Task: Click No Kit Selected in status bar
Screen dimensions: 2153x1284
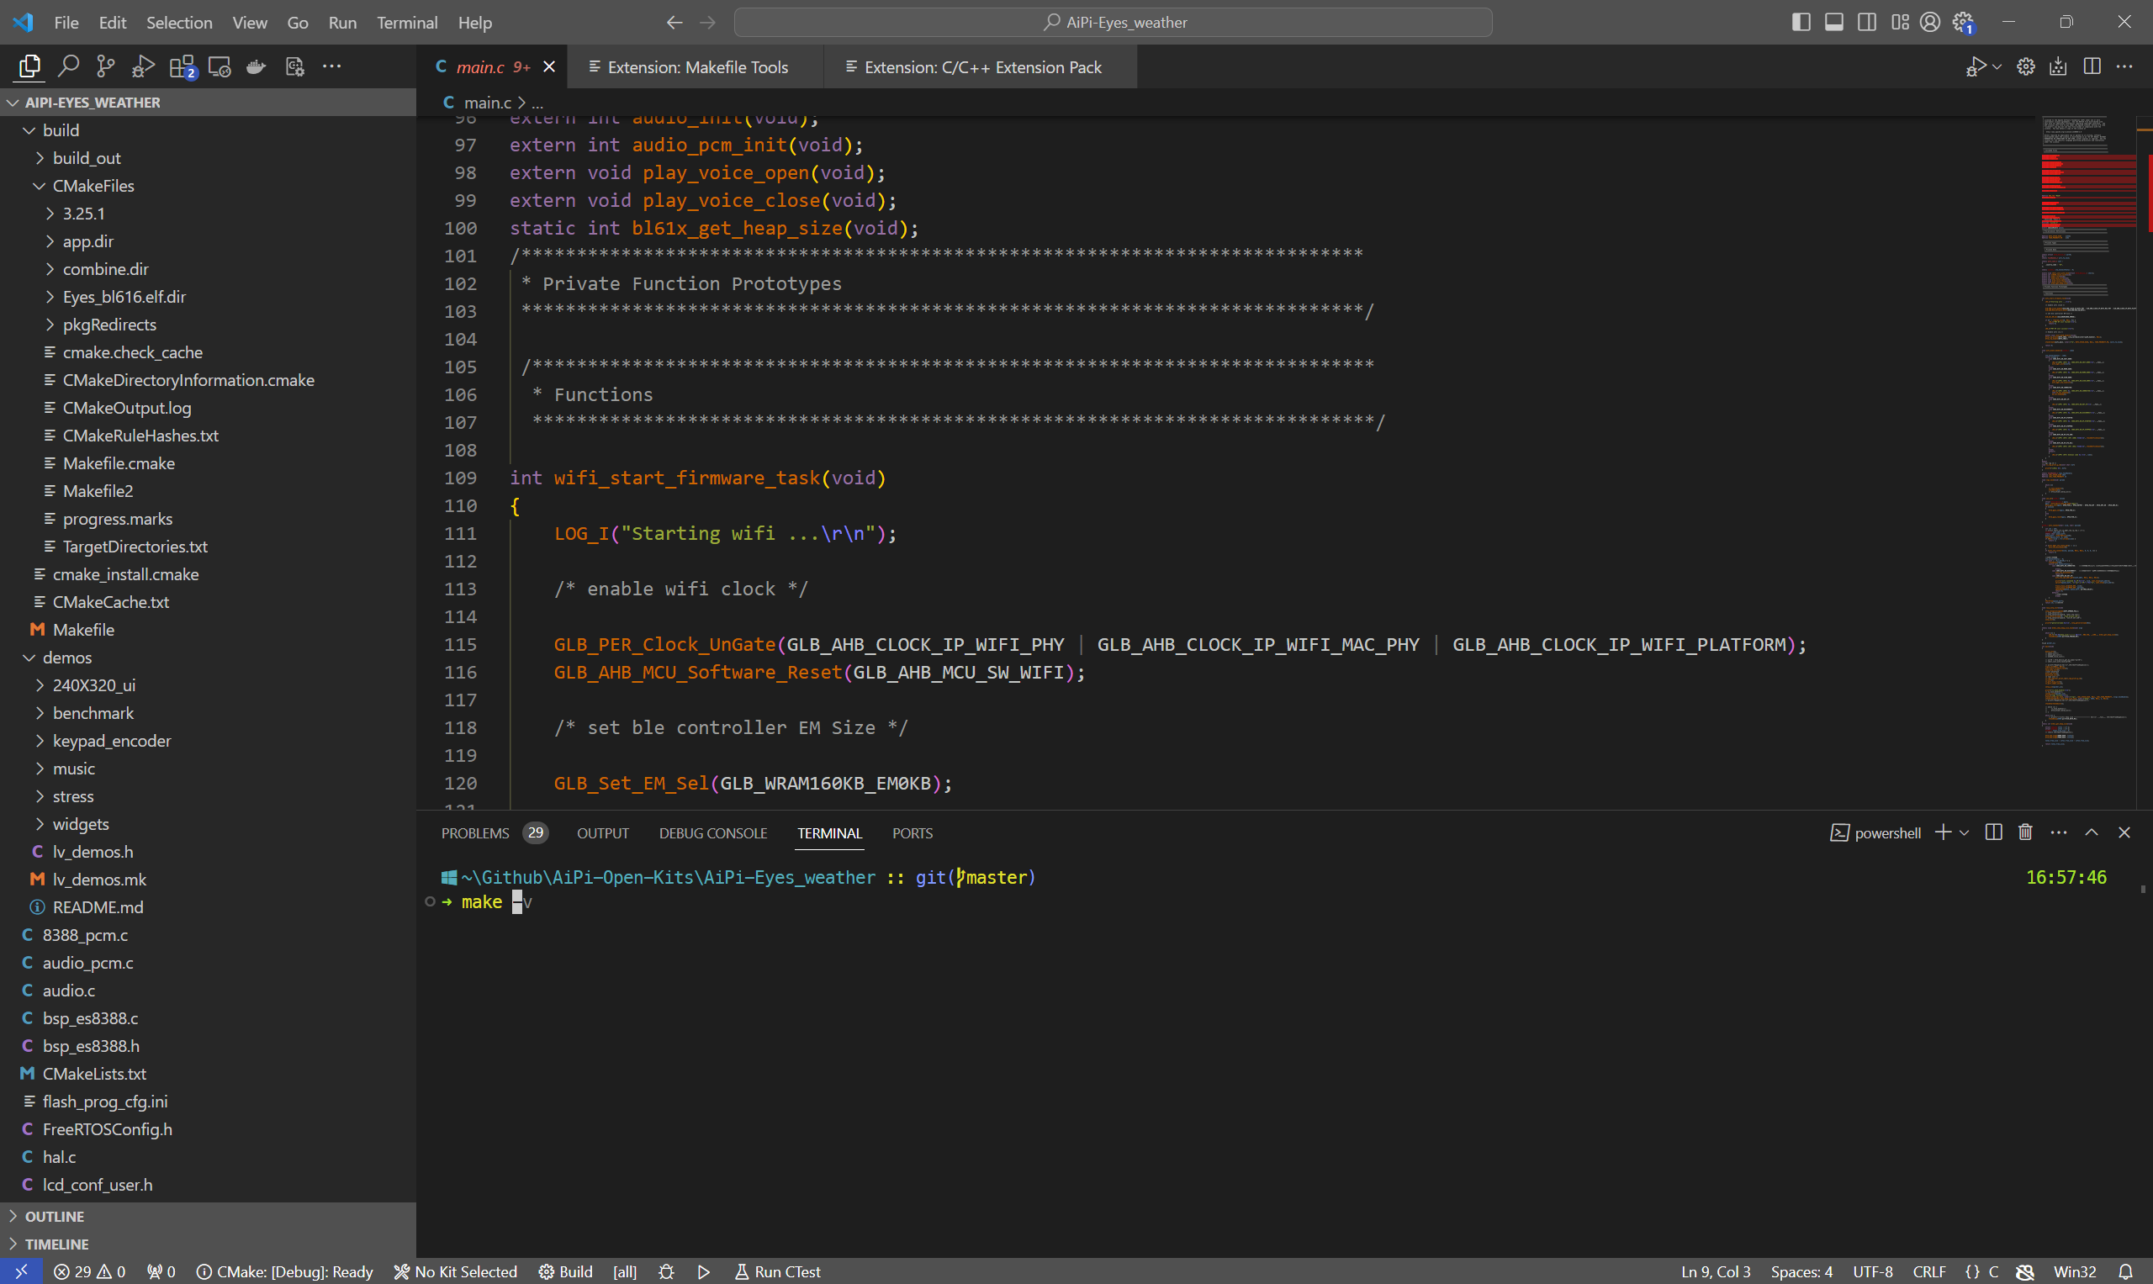Action: [455, 1271]
